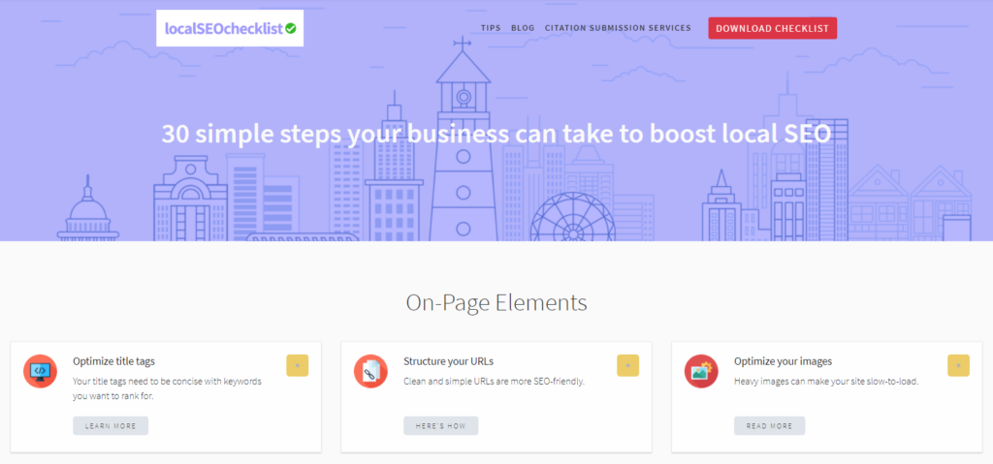Select the Structure your URLs heading
The width and height of the screenshot is (993, 464).
pos(448,361)
